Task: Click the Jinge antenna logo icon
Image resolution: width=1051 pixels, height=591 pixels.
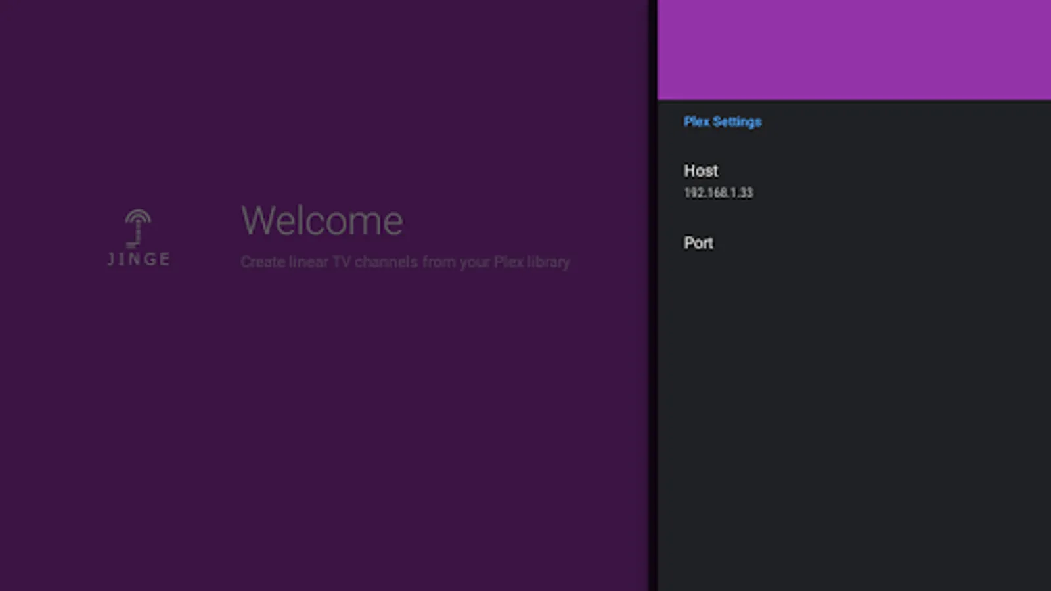Action: (139, 237)
